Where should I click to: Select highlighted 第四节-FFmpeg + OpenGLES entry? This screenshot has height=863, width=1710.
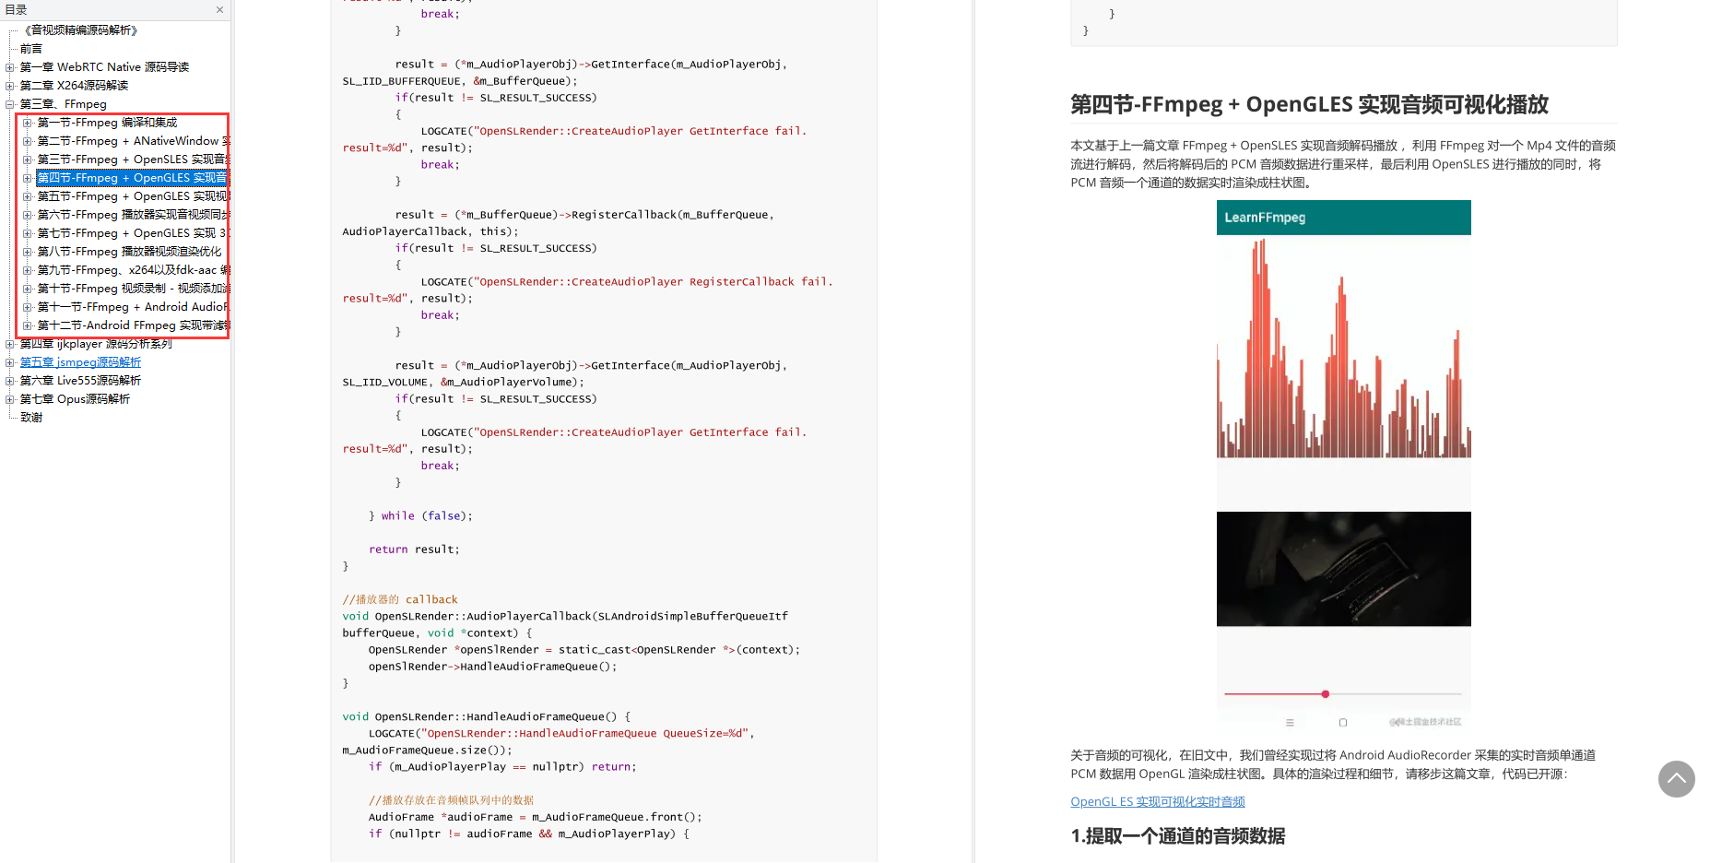point(133,178)
